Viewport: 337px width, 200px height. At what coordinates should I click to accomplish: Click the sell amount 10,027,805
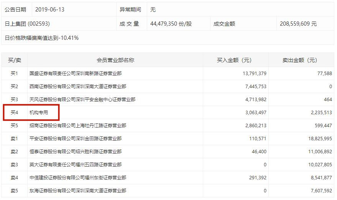pyautogui.click(x=320, y=164)
